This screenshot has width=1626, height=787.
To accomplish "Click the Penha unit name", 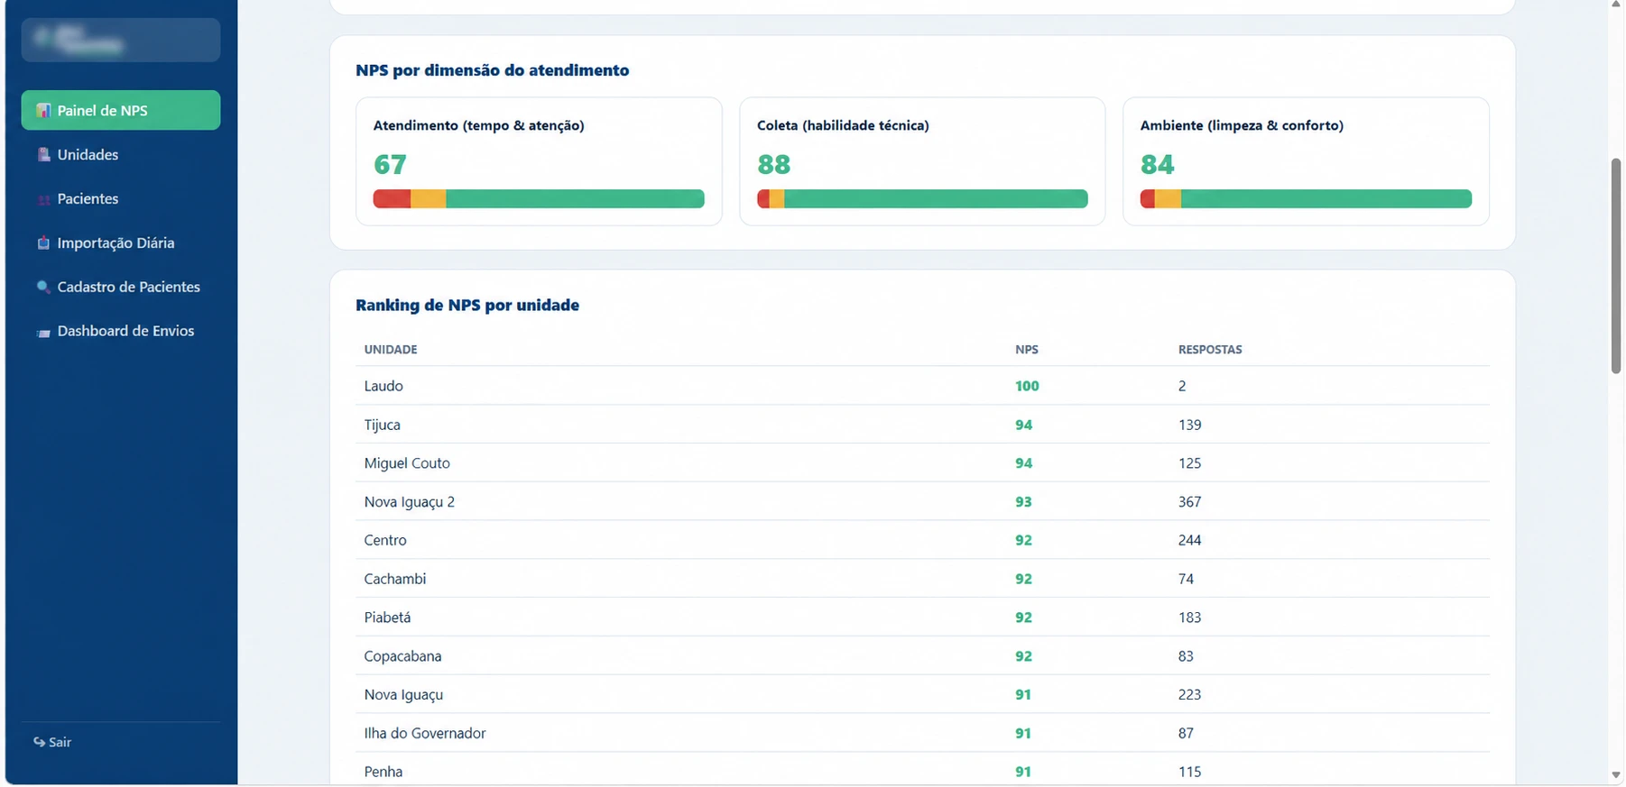I will pos(383,772).
